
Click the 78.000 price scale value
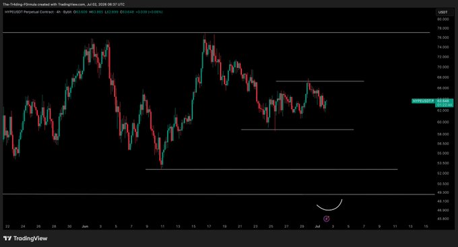click(443, 28)
